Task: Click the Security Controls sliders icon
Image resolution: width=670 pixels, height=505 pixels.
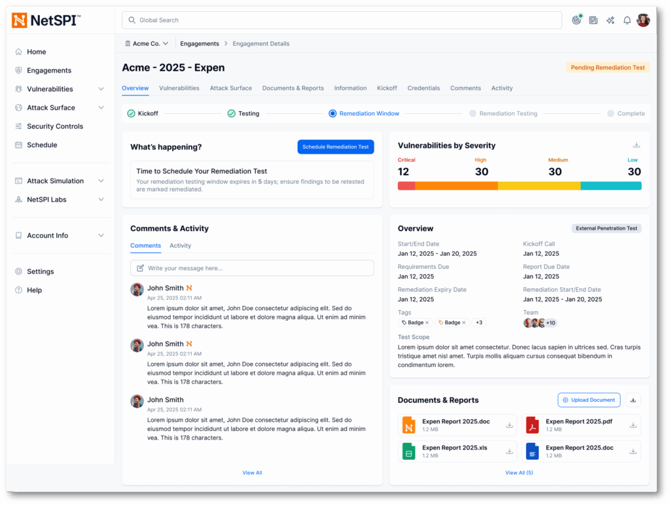Action: coord(18,126)
